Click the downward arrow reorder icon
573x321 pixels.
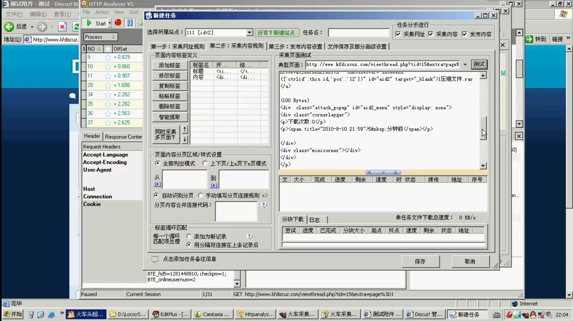[185, 139]
